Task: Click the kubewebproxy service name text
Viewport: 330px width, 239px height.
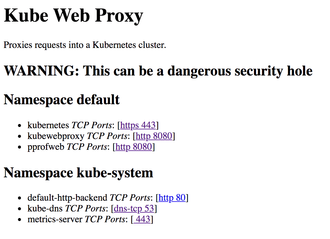Action: click(x=56, y=136)
